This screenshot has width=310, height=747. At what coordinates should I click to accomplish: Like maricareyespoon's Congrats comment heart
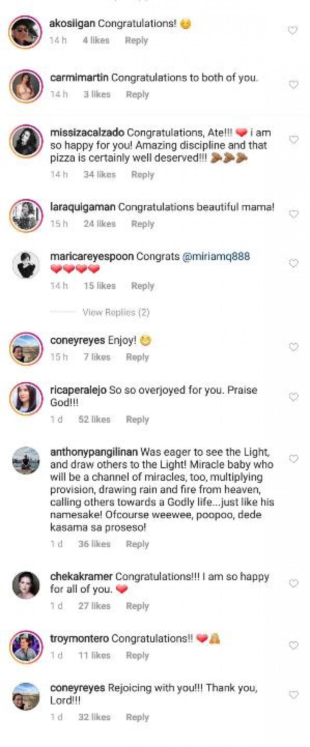pyautogui.click(x=293, y=263)
